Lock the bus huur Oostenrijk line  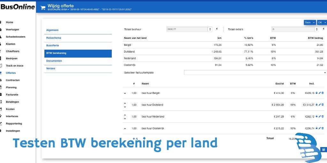click(316, 128)
